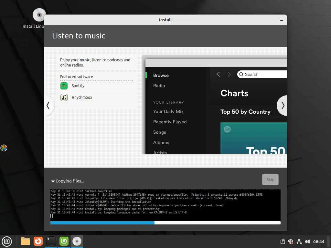Click the magnifier icon in Search box
This screenshot has height=248, width=331.
pos(241,75)
